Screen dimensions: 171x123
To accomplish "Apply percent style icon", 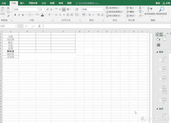I will pos(90,15).
